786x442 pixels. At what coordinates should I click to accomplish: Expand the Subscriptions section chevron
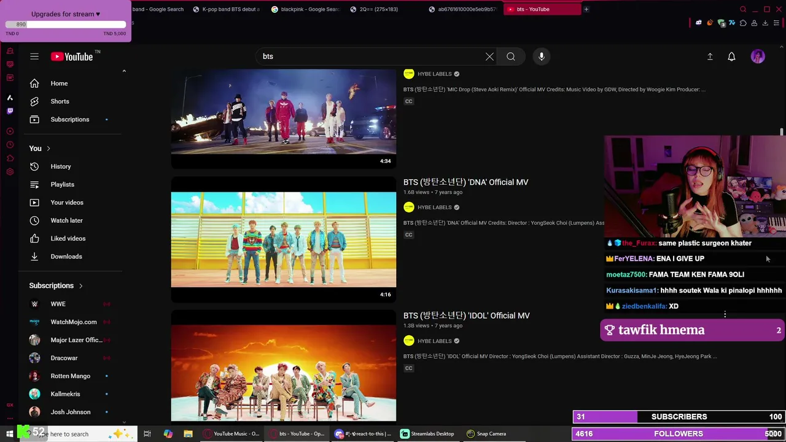tap(80, 285)
